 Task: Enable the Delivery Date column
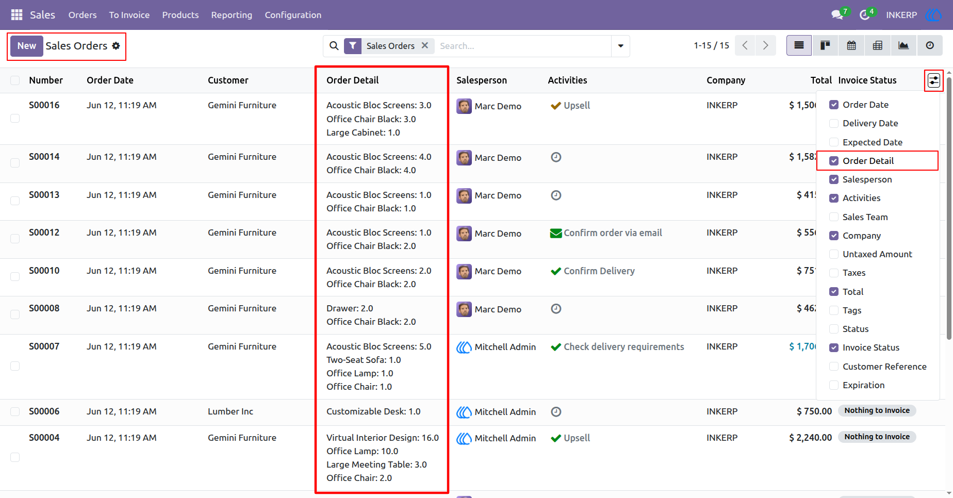[834, 123]
